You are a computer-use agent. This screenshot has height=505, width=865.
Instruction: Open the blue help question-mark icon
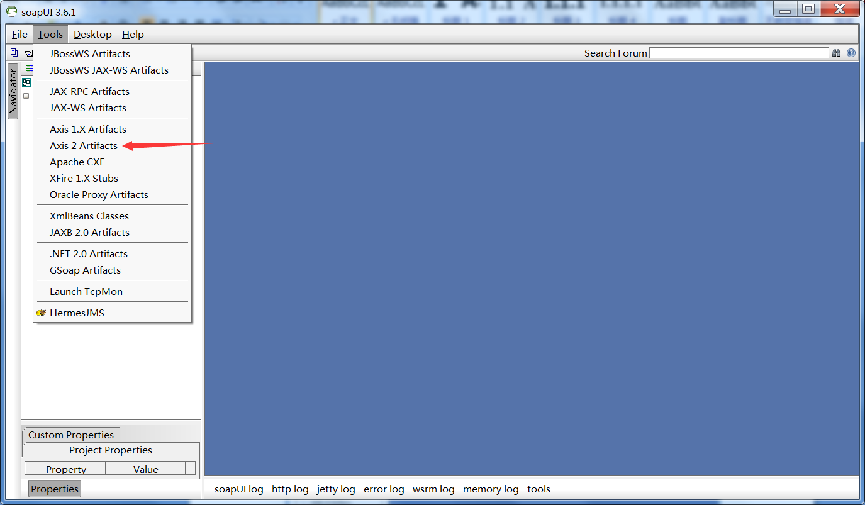click(851, 53)
